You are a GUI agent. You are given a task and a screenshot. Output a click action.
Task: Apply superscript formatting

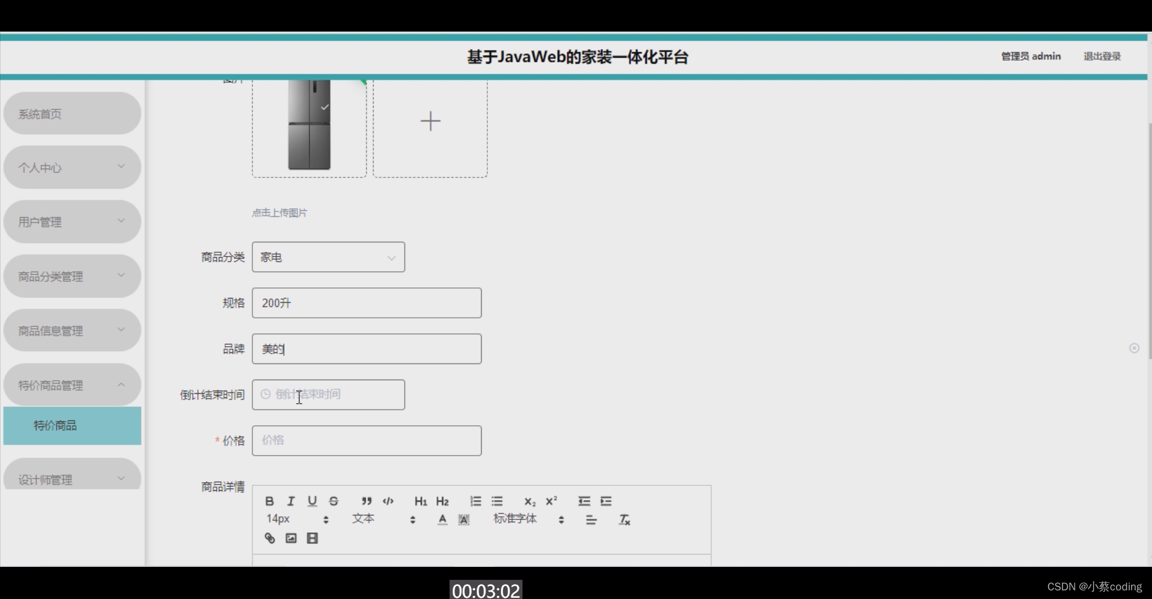(x=551, y=501)
